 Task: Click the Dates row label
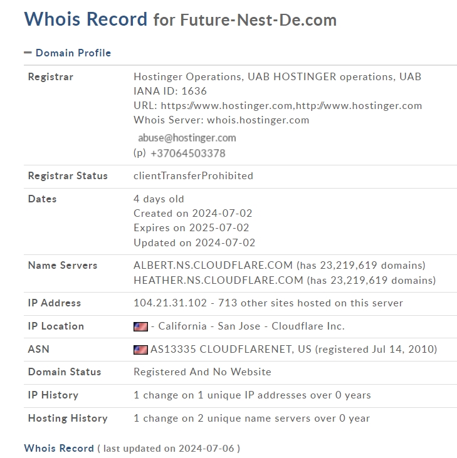[x=42, y=199]
